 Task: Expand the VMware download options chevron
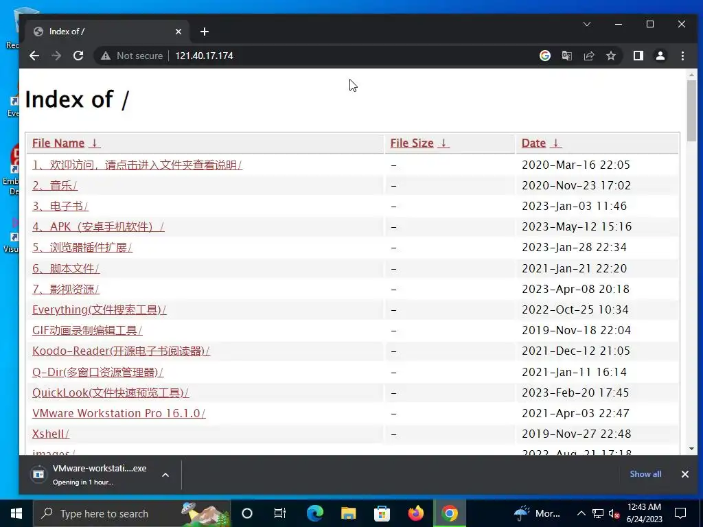(165, 475)
